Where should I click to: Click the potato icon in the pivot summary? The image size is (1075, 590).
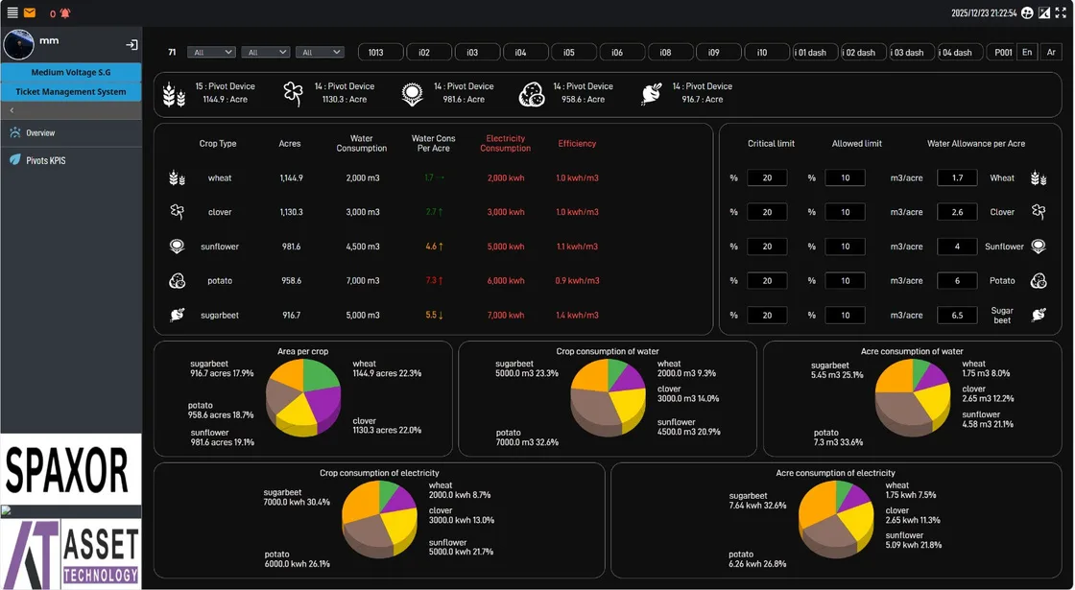[532, 94]
